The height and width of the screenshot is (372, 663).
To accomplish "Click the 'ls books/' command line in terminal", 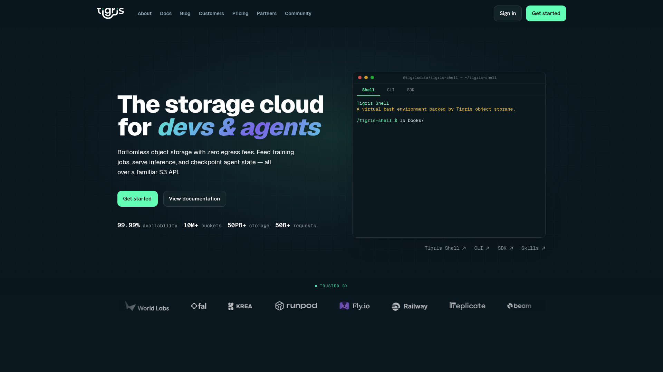I will pyautogui.click(x=390, y=121).
